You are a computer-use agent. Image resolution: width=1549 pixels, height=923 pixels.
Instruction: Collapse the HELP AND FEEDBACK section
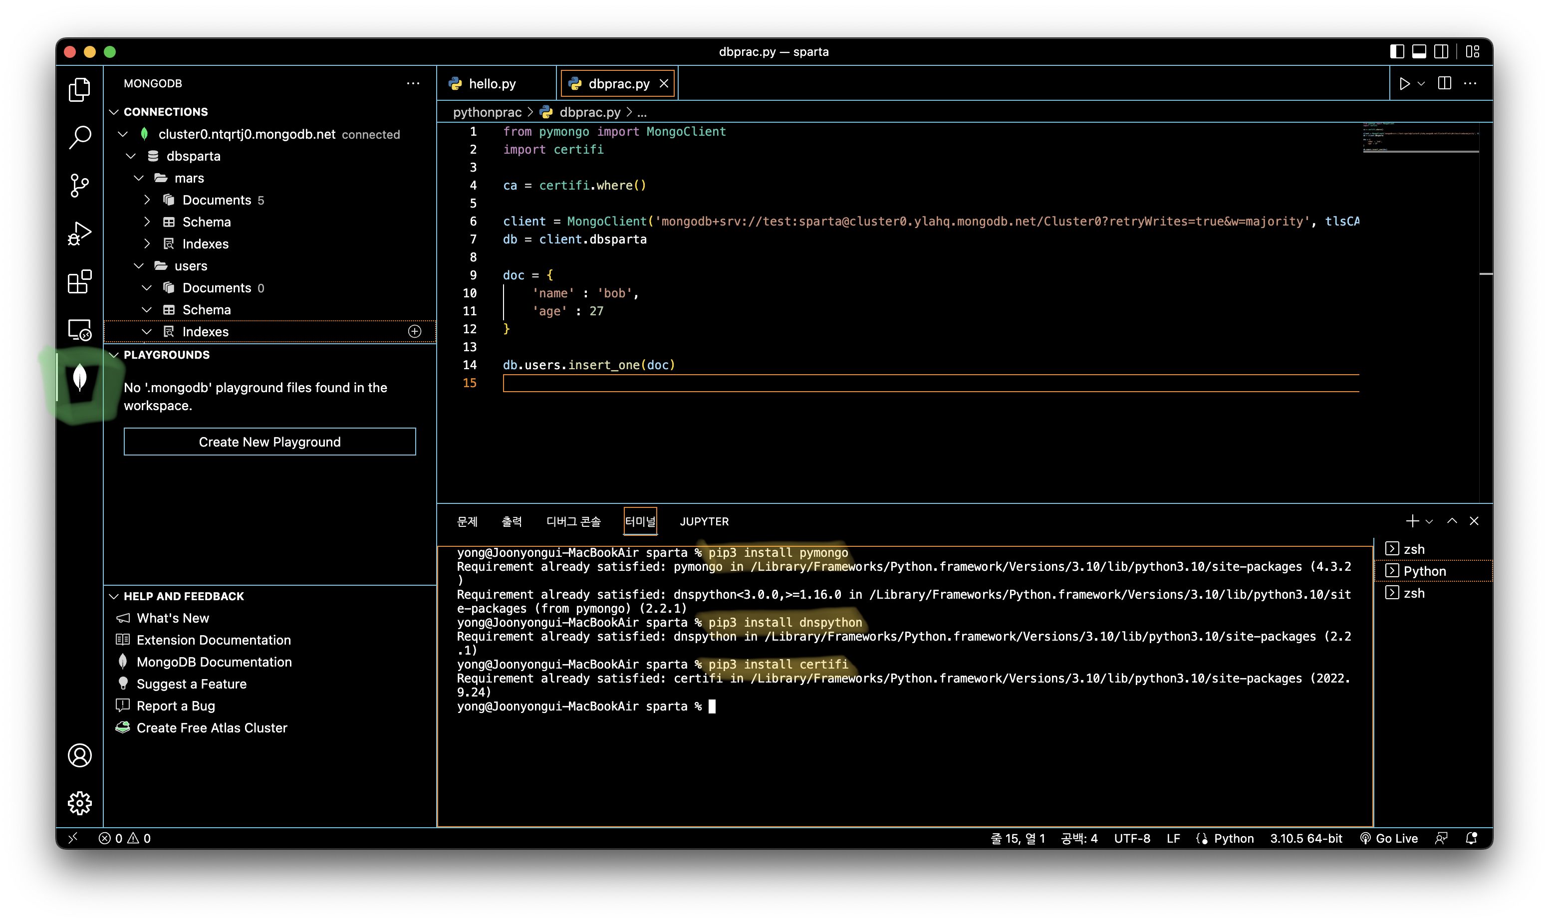pyautogui.click(x=114, y=597)
